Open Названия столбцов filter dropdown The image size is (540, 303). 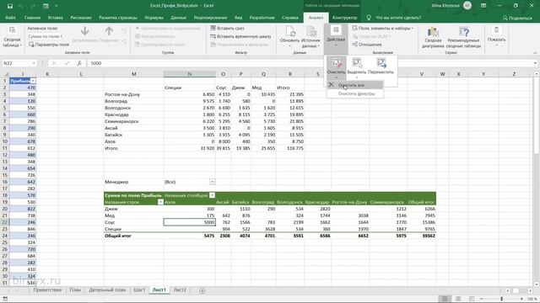point(212,195)
